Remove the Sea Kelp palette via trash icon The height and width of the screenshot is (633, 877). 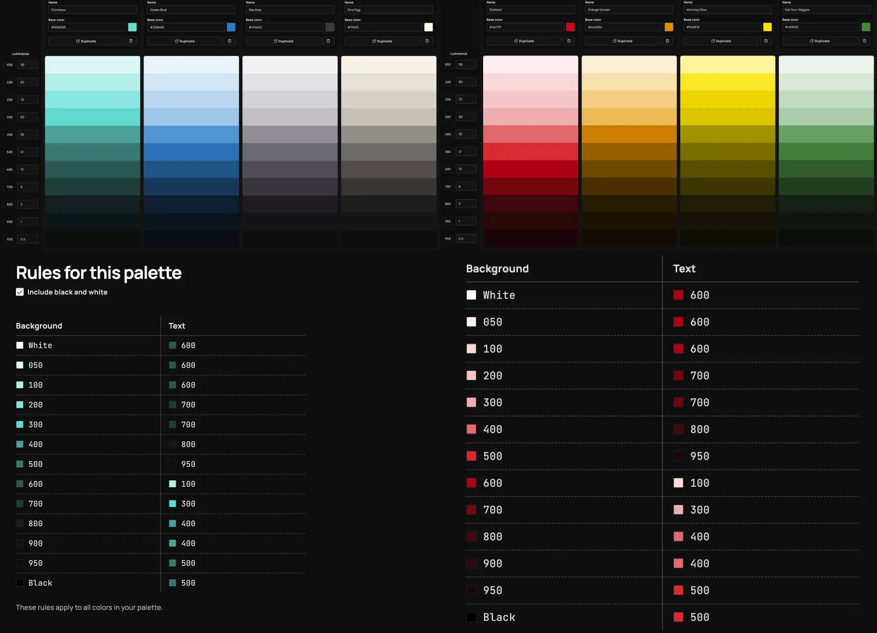[328, 41]
